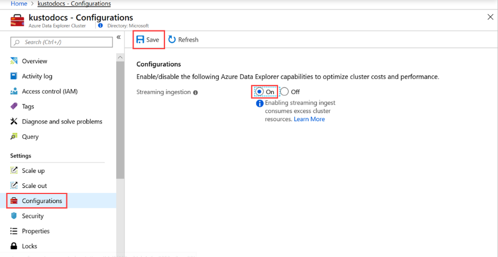Image resolution: width=498 pixels, height=257 pixels.
Task: Click the Directory: Microsoft text
Action: pos(129,26)
